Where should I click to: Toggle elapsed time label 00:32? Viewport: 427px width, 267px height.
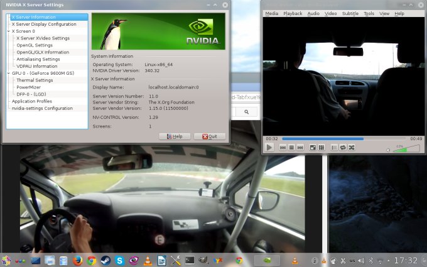(271, 139)
